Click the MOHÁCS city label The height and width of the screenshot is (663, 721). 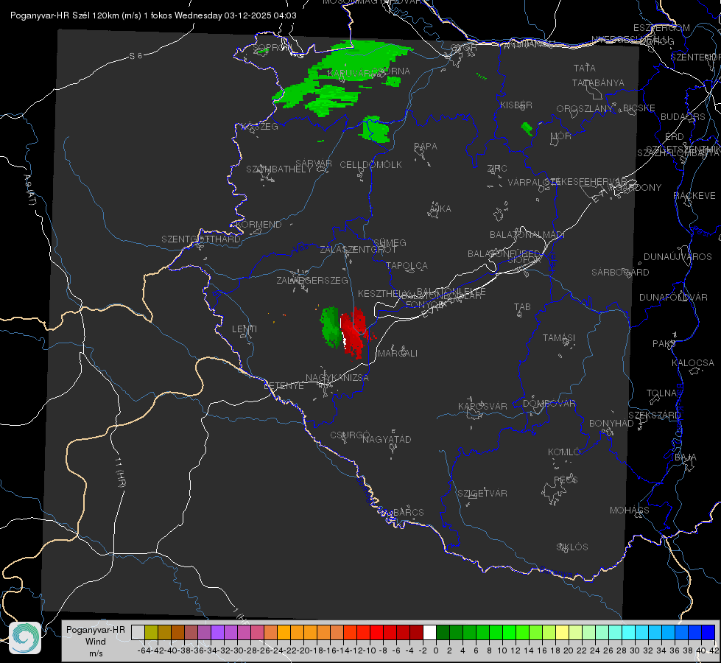click(629, 511)
